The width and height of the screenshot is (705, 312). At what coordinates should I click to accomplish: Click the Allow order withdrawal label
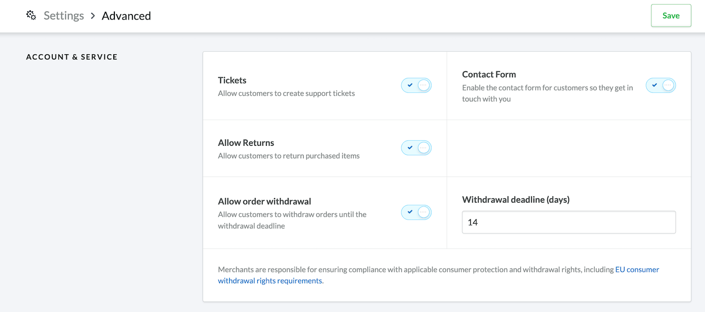tap(264, 201)
